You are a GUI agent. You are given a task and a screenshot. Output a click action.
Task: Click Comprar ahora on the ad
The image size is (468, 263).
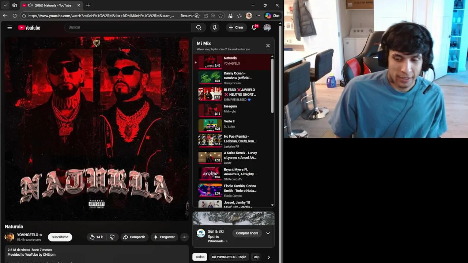[x=247, y=233]
